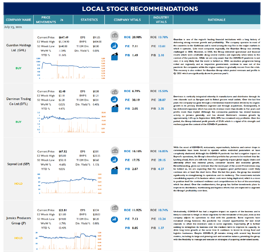Image resolution: width=268 pixels, height=252 pixels.
Task: Select the industry ROE value 16.85%
Action: pyautogui.click(x=163, y=151)
